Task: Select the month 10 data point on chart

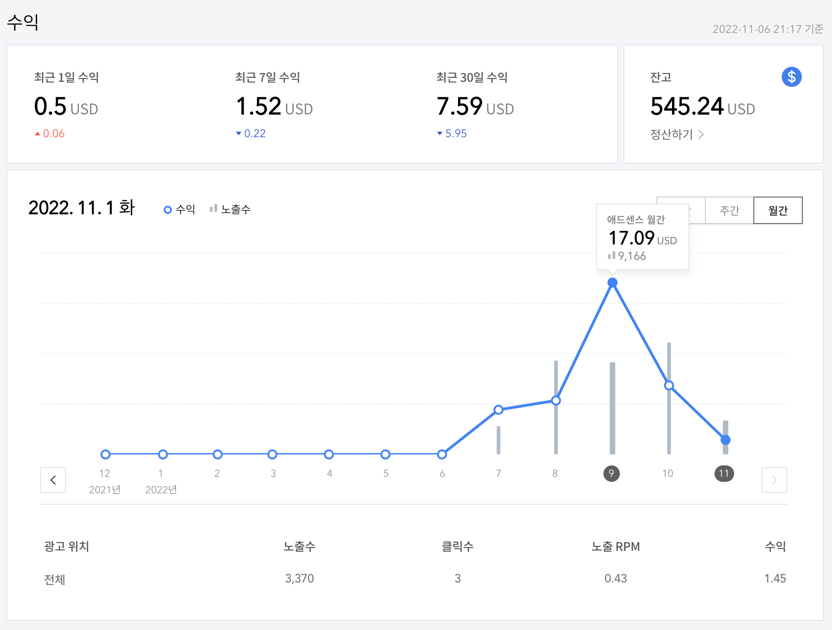Action: click(669, 385)
